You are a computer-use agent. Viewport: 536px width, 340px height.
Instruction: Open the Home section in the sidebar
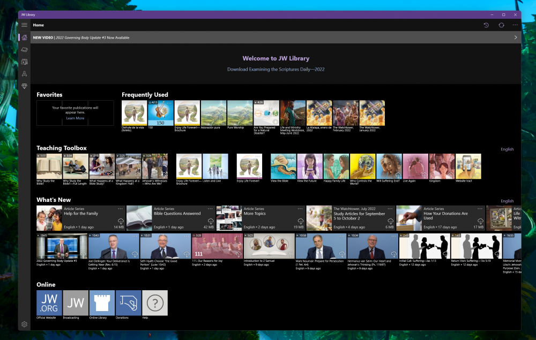click(24, 37)
